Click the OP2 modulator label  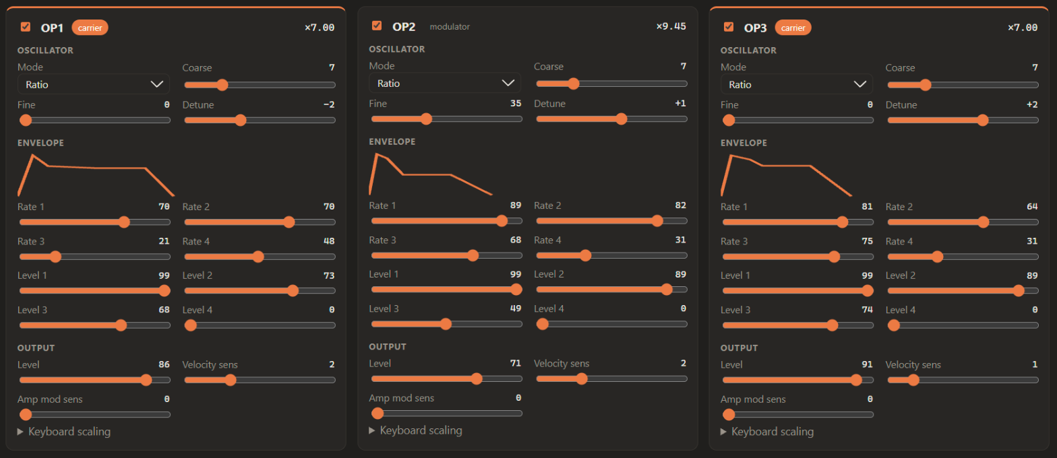pos(450,27)
